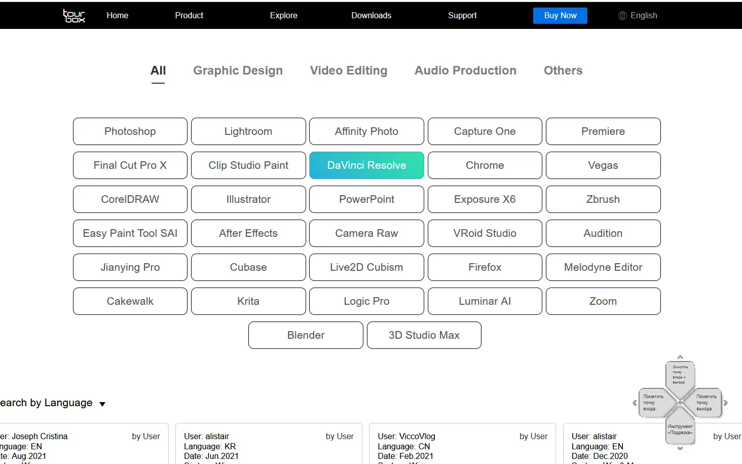Go to the Downloads page
The height and width of the screenshot is (464, 742).
371,16
